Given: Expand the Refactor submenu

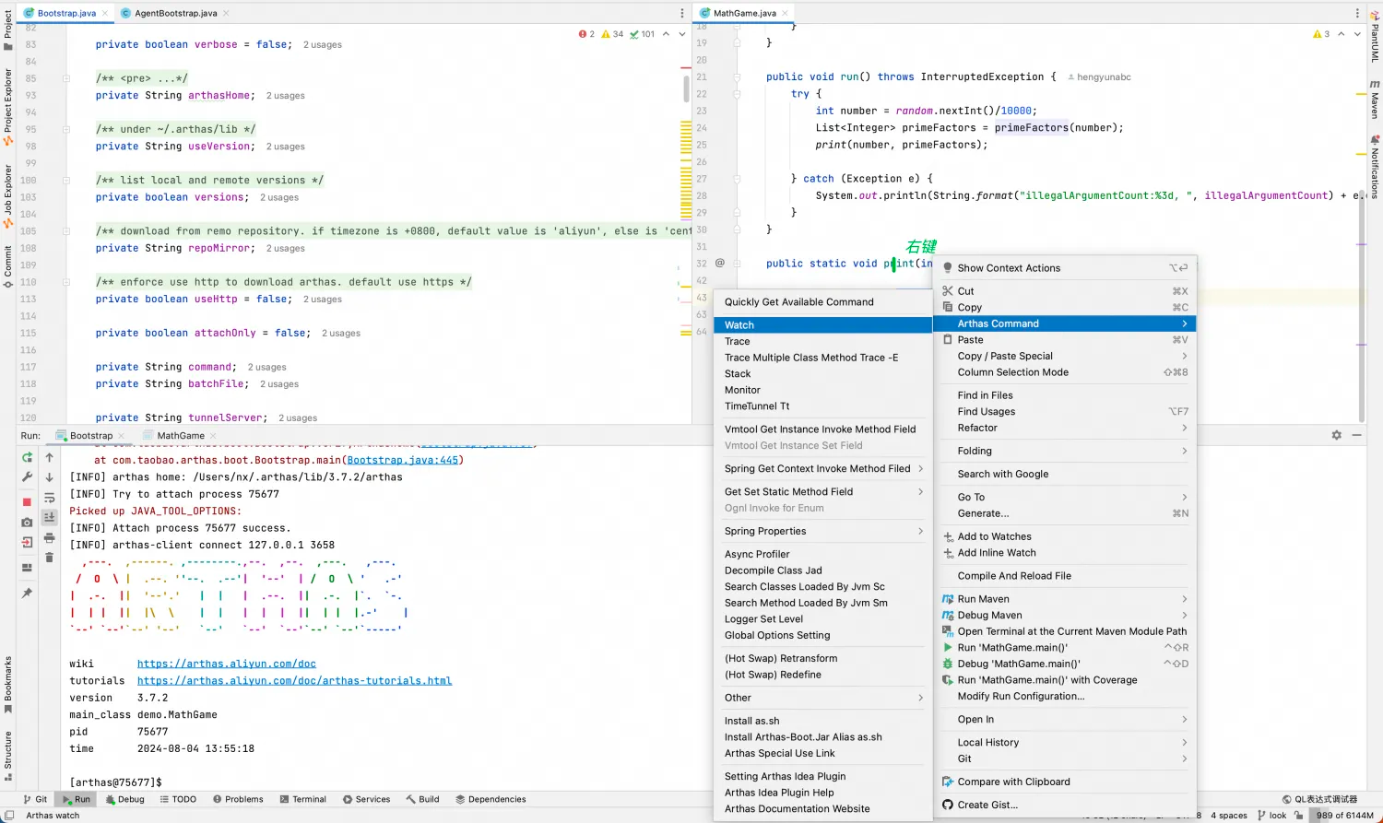Looking at the screenshot, I should (1065, 428).
